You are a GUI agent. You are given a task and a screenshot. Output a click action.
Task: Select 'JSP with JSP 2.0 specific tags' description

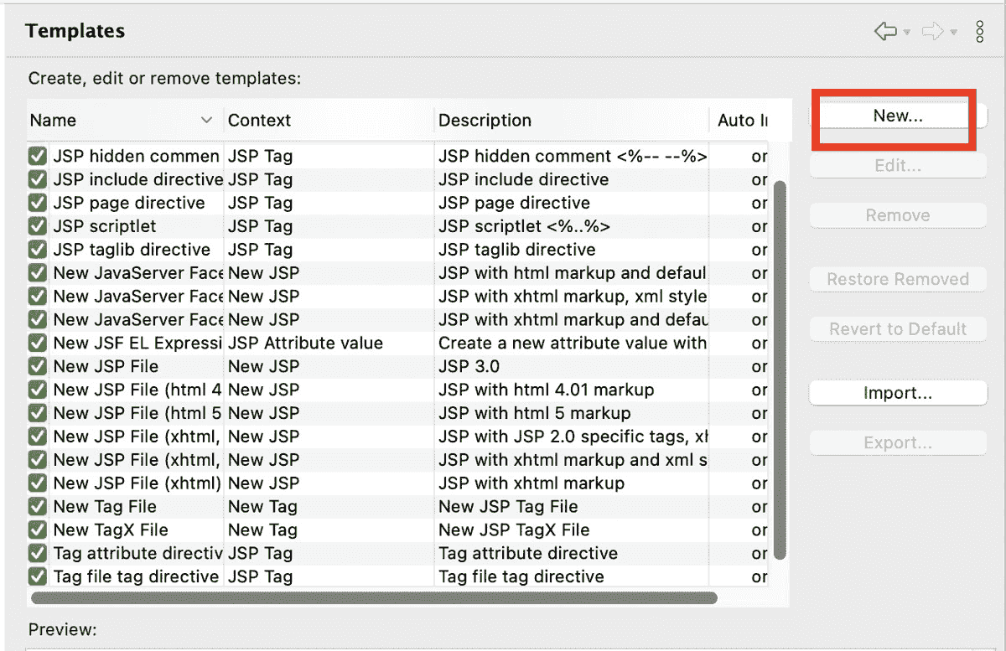pos(572,437)
